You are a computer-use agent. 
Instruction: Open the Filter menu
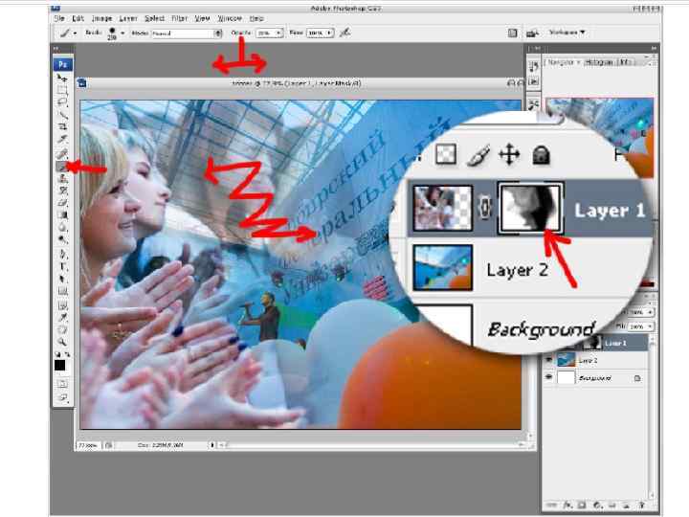coord(179,18)
